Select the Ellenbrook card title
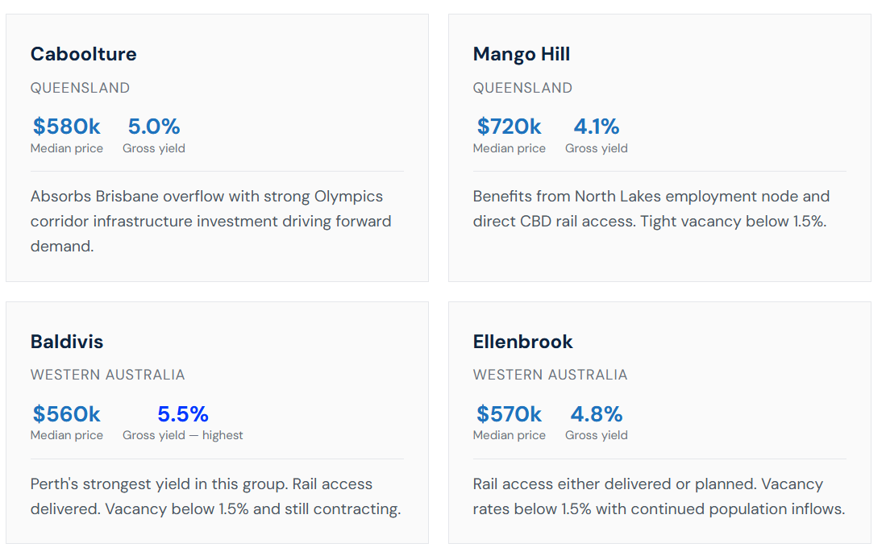 pyautogui.click(x=522, y=342)
